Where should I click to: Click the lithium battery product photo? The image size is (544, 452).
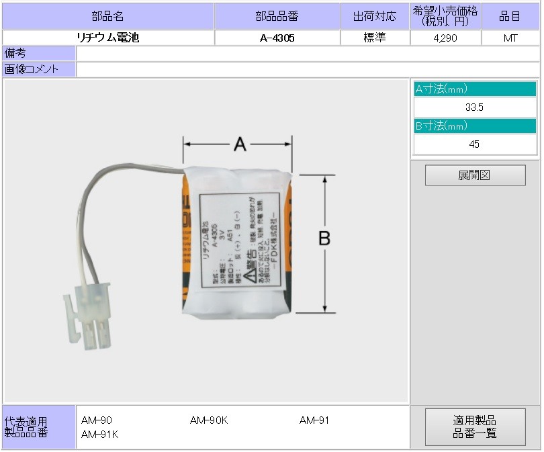206,240
